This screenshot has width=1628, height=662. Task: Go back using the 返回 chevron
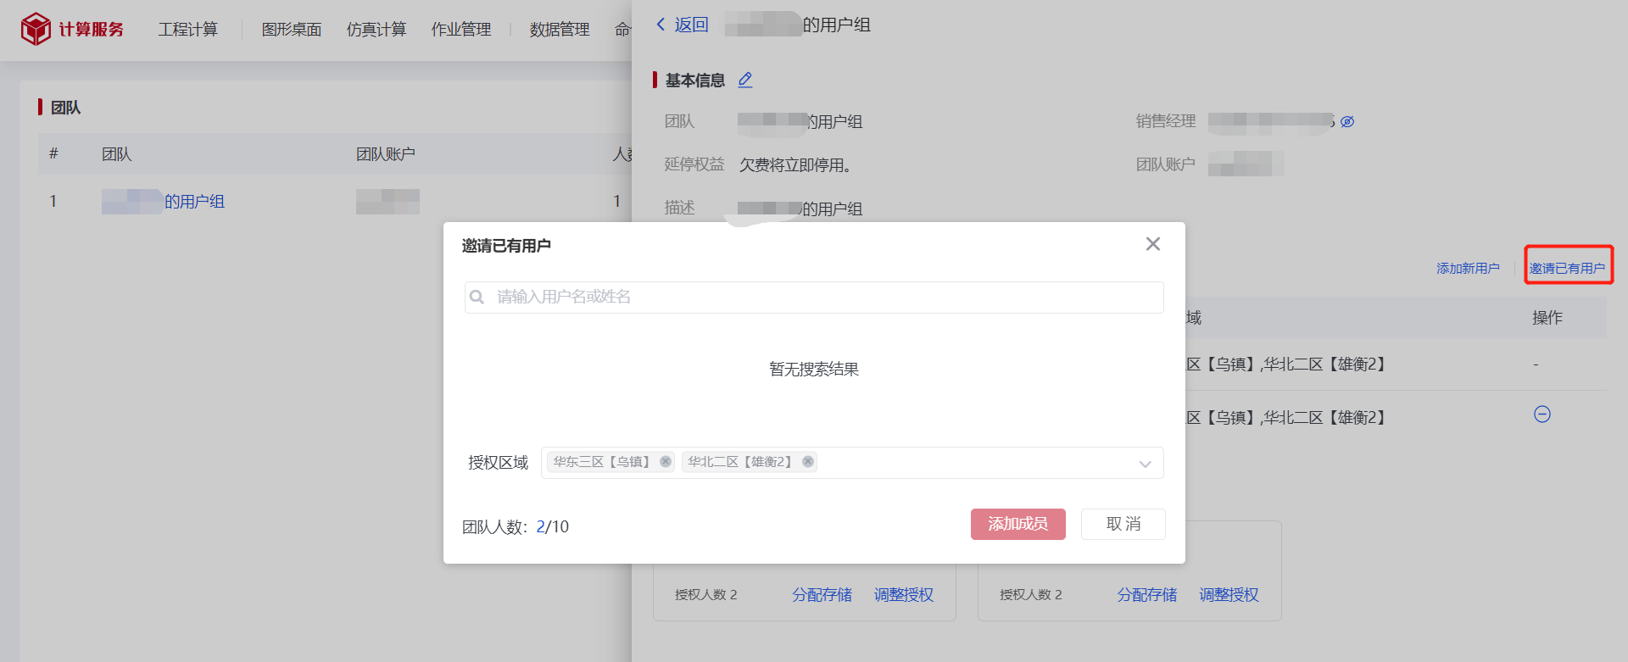click(661, 25)
